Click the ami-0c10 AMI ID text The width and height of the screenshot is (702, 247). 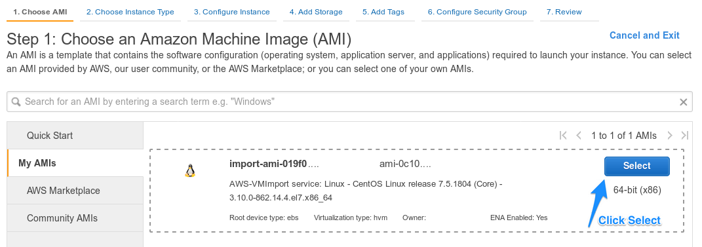(x=405, y=164)
